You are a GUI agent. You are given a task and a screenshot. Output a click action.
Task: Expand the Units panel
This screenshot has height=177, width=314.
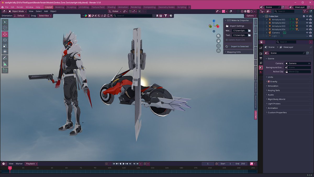tap(288, 77)
